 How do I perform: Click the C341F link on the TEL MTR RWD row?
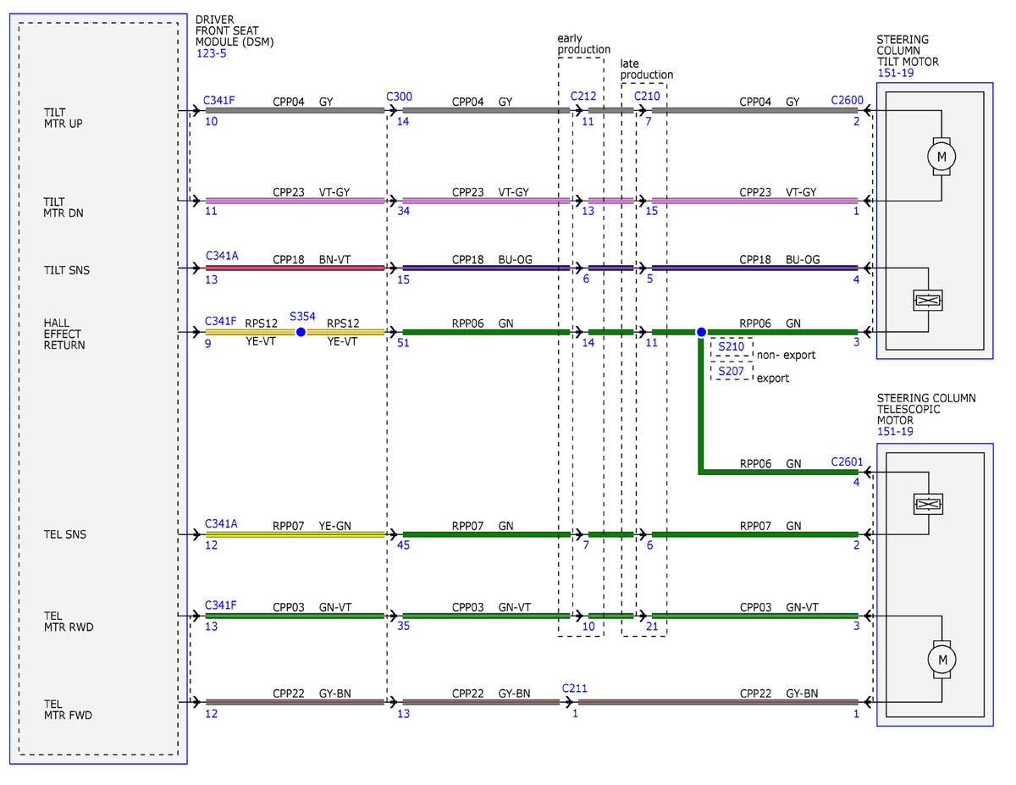click(x=219, y=605)
